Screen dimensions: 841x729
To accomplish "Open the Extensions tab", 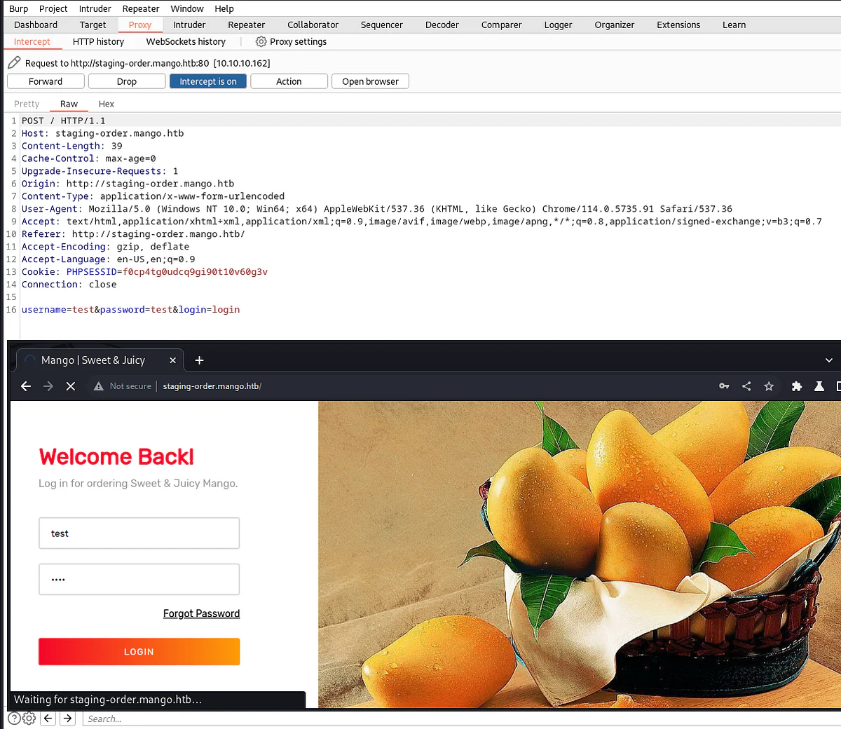I will (x=678, y=25).
